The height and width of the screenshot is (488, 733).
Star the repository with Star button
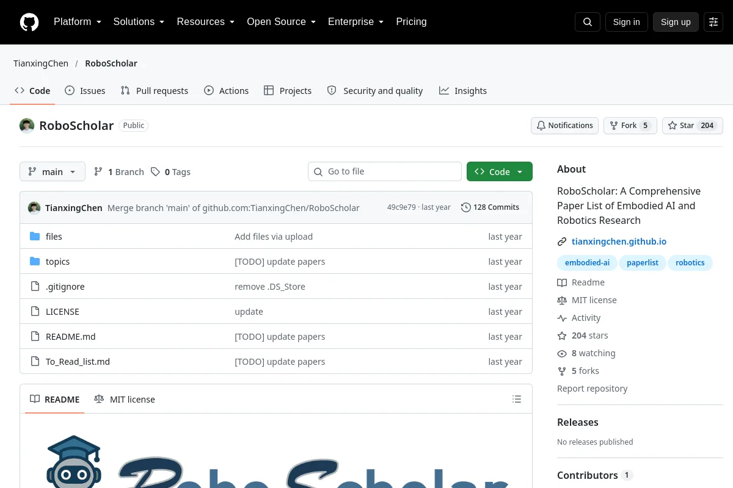coord(693,126)
